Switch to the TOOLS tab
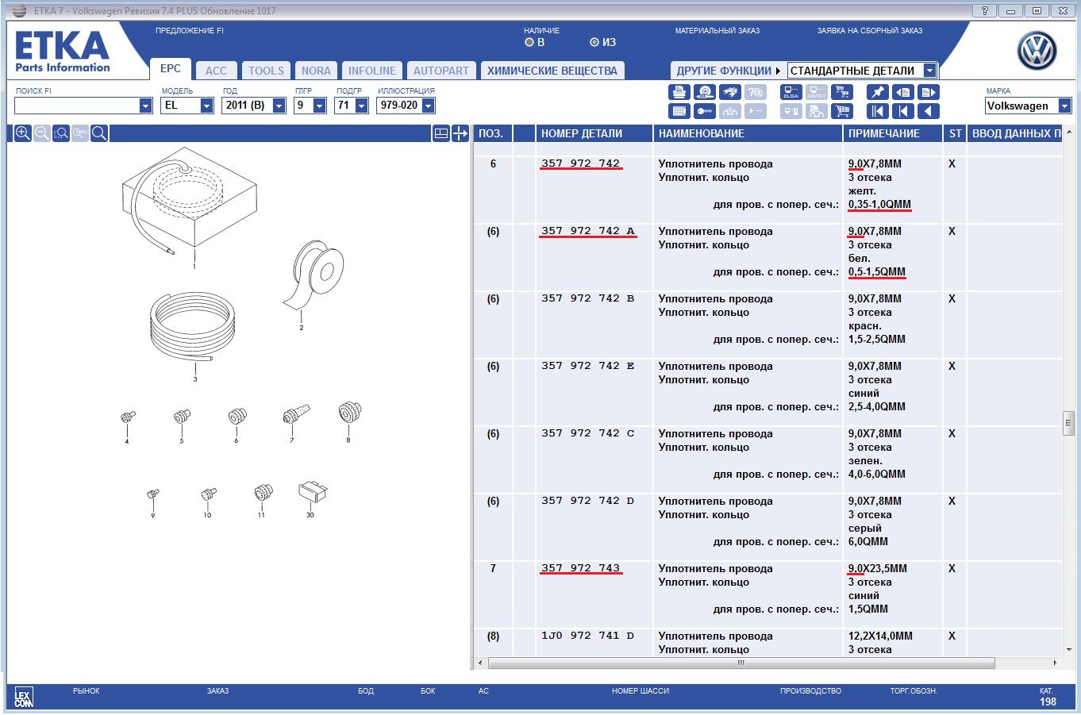Screen dimensions: 1081x715 coord(266,71)
